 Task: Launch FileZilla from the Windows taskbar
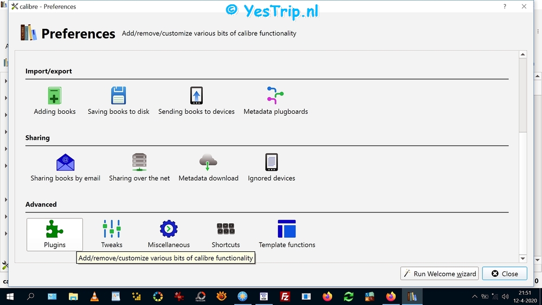(x=285, y=296)
